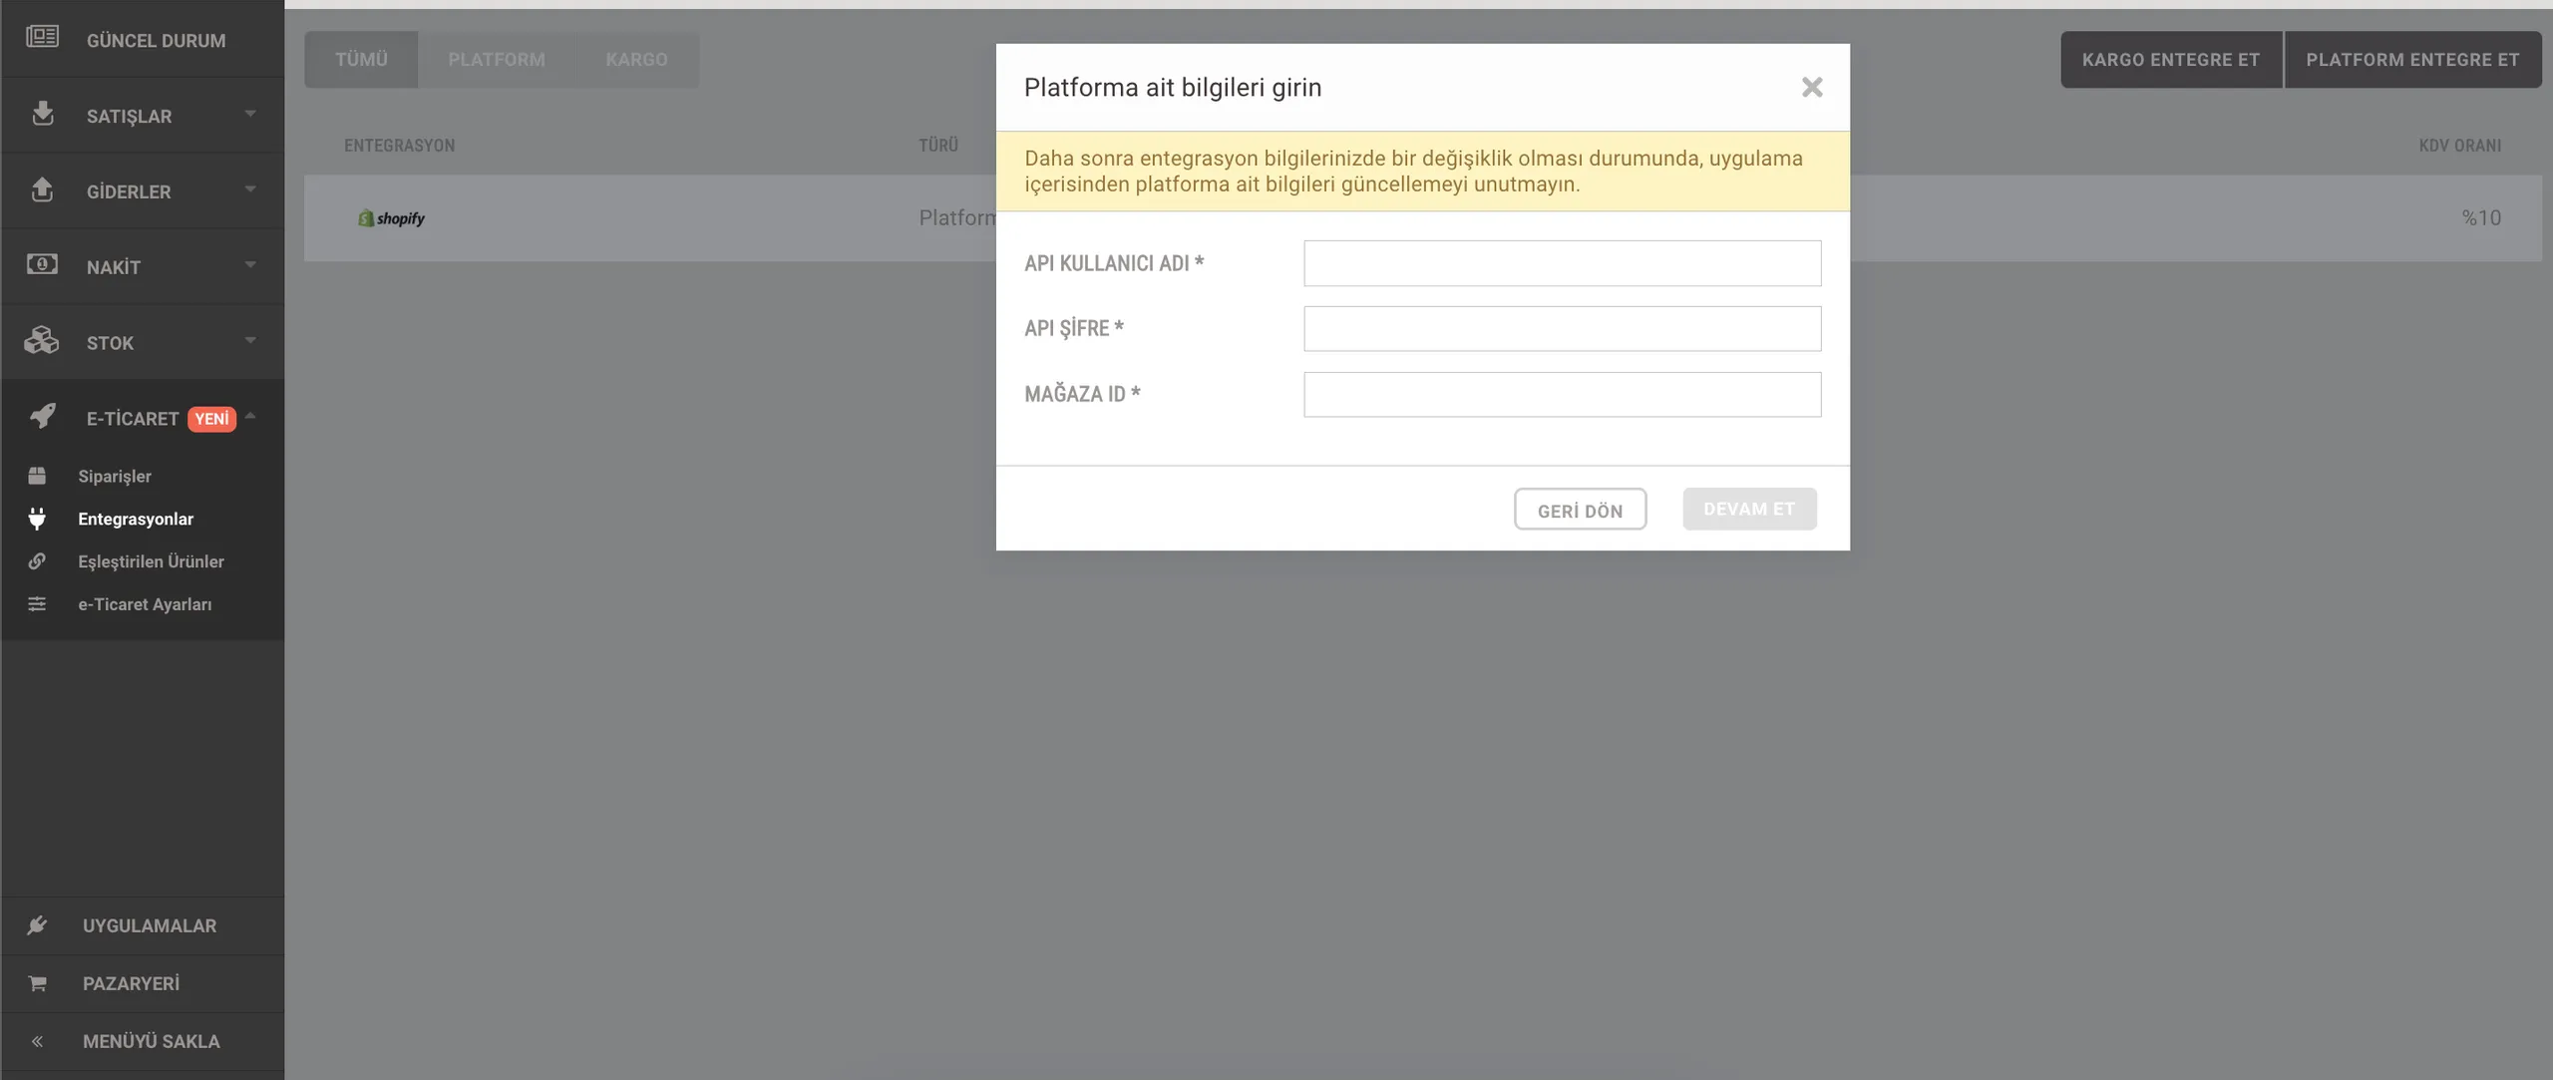
Task: Open Pazaryeri menu item
Action: (143, 983)
